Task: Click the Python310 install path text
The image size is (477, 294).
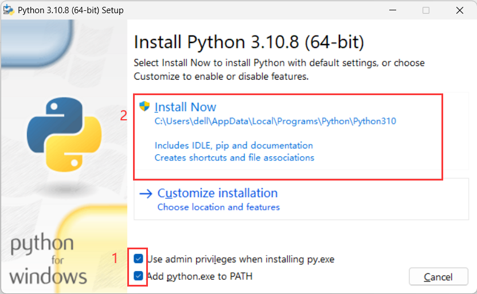Action: 275,121
